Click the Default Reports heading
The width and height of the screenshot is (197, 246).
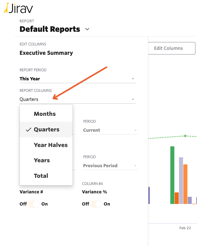click(x=50, y=29)
